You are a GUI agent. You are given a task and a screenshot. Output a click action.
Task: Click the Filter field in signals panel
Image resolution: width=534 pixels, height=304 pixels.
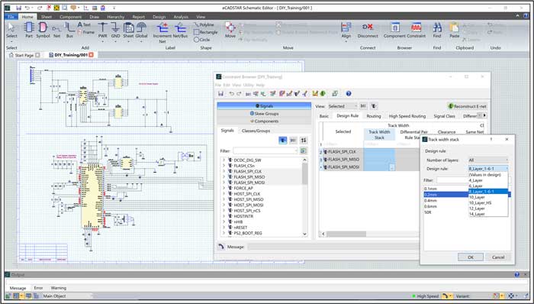pyautogui.click(x=265, y=150)
